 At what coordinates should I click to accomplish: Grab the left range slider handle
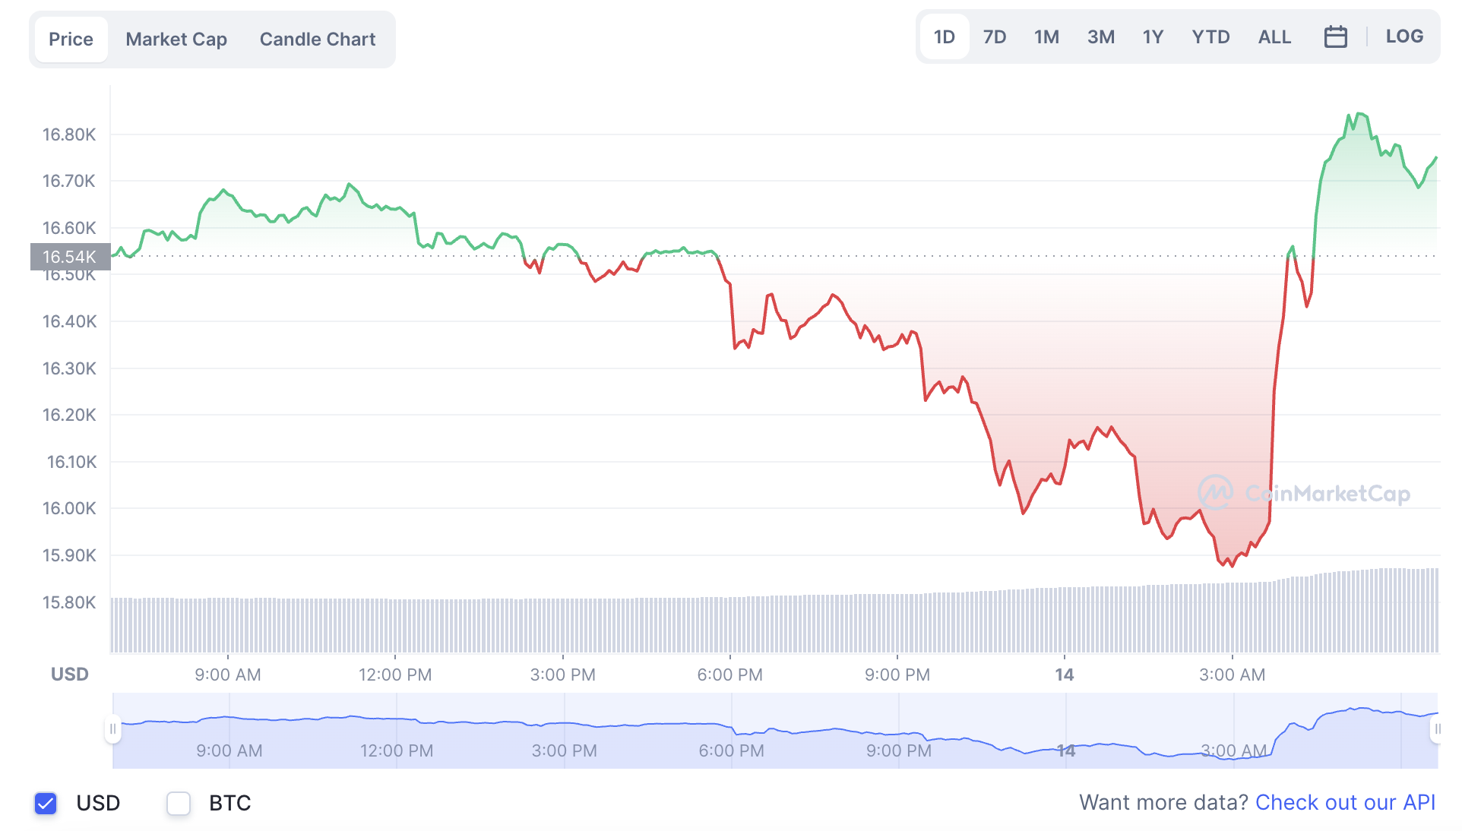pos(112,729)
